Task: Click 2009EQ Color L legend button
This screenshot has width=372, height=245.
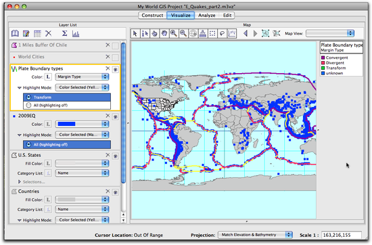Action: (x=48, y=124)
